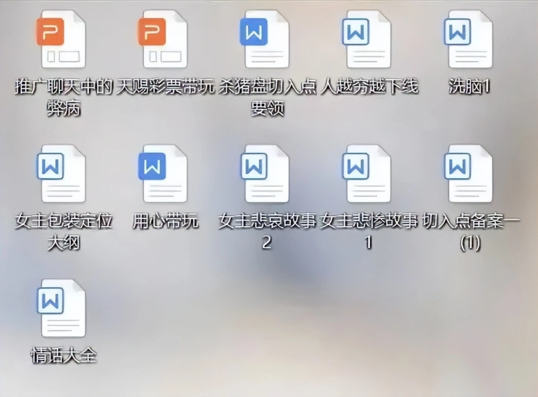The height and width of the screenshot is (397, 538).
Task: Select the 用心带玩 document icon
Action: click(x=165, y=174)
